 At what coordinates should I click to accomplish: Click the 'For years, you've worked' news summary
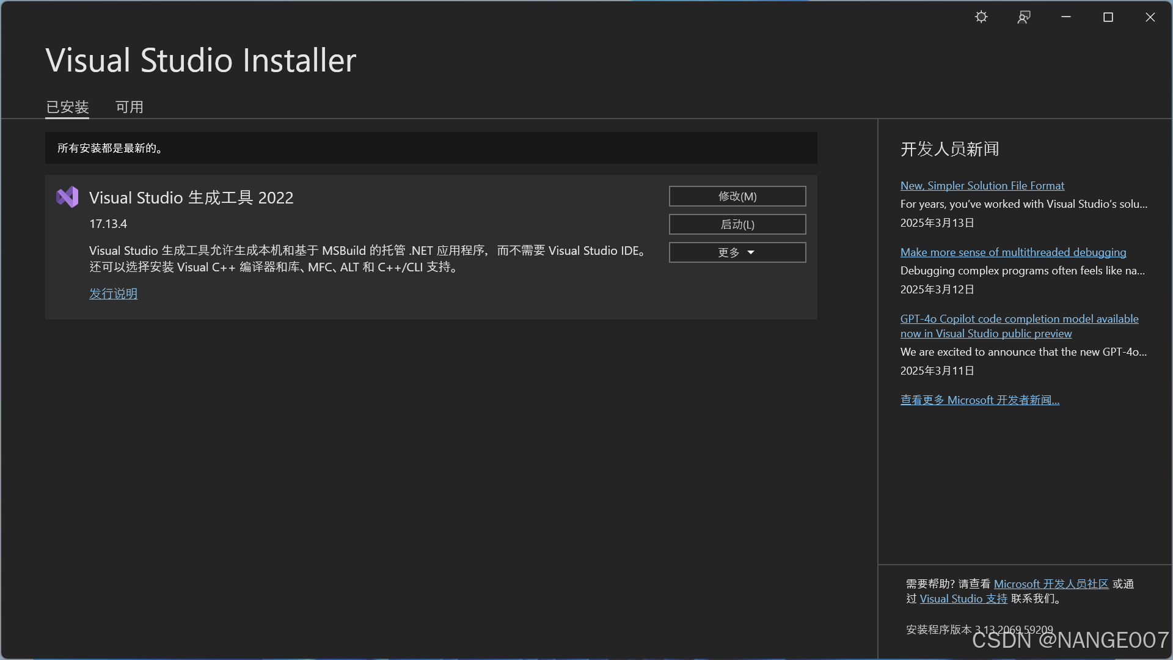pyautogui.click(x=1024, y=204)
